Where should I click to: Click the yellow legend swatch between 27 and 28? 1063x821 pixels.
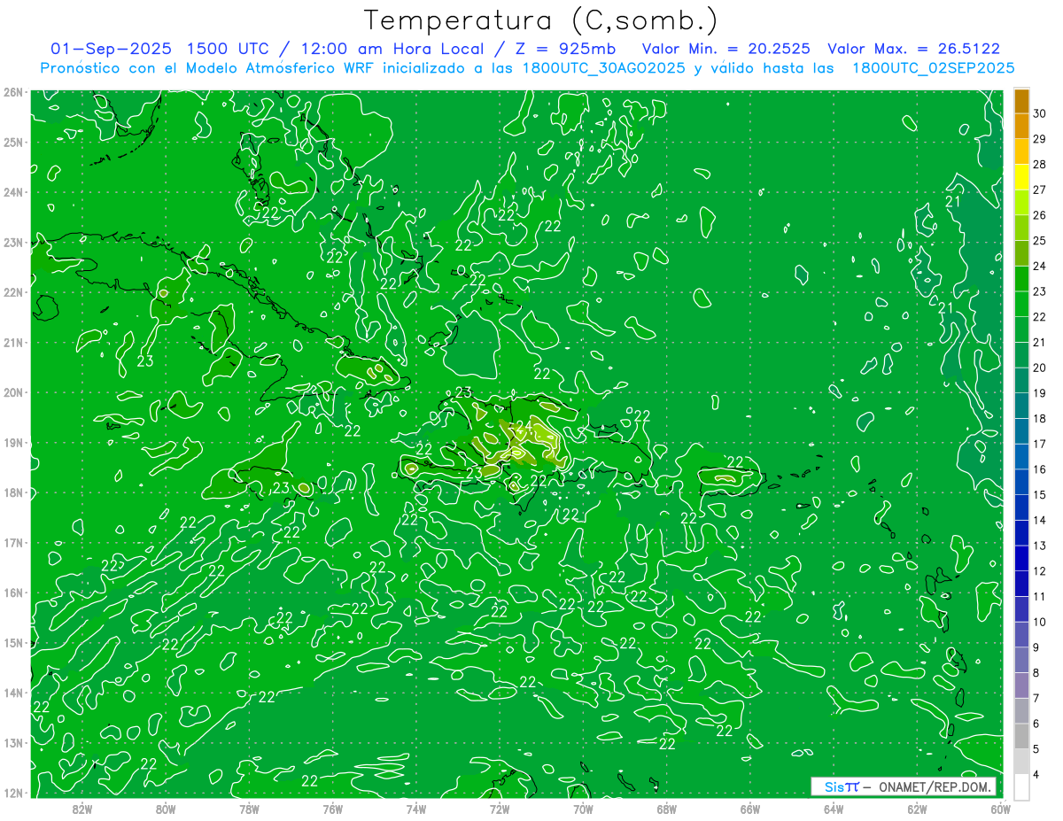tap(1021, 176)
